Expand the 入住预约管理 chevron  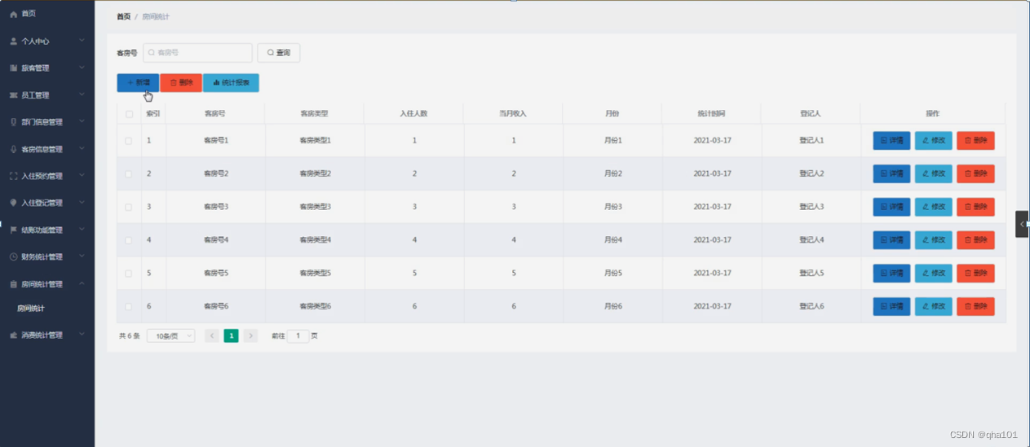tap(82, 176)
